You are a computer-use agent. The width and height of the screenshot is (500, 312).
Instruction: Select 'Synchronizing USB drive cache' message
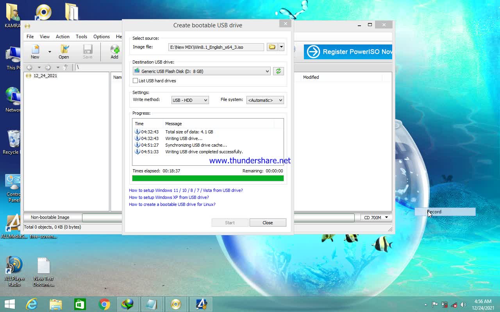196,145
